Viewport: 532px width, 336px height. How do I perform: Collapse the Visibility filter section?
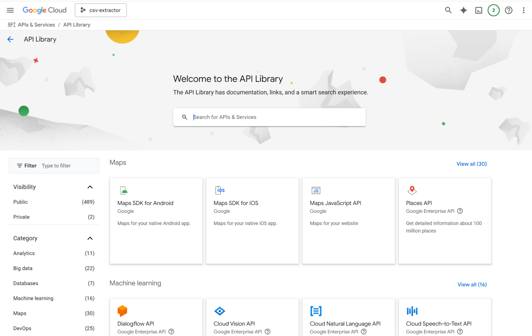90,187
